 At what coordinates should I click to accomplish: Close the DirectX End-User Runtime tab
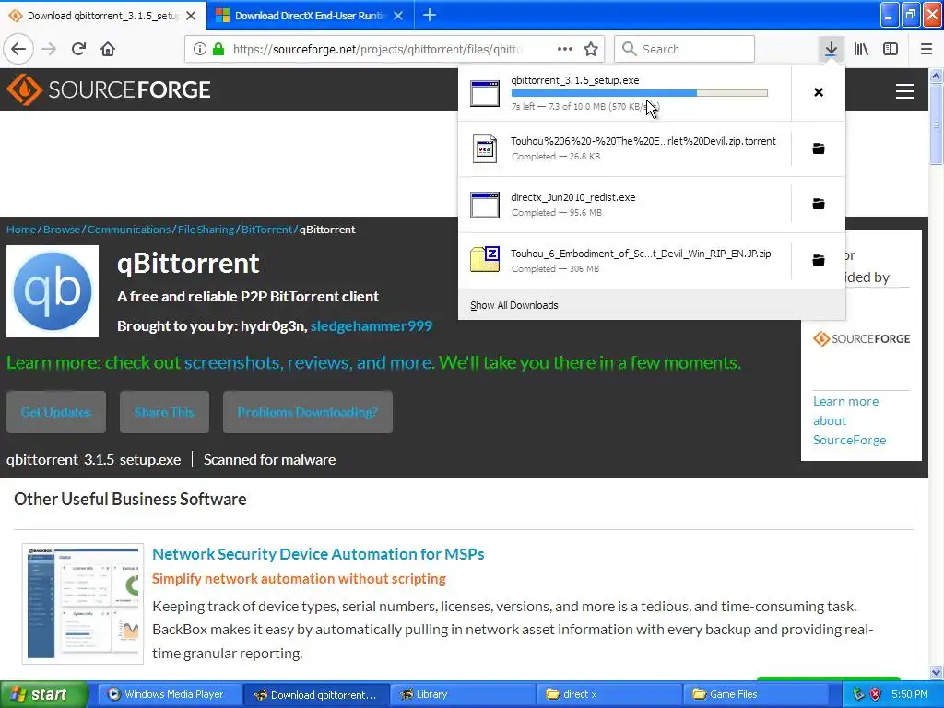pyautogui.click(x=398, y=16)
